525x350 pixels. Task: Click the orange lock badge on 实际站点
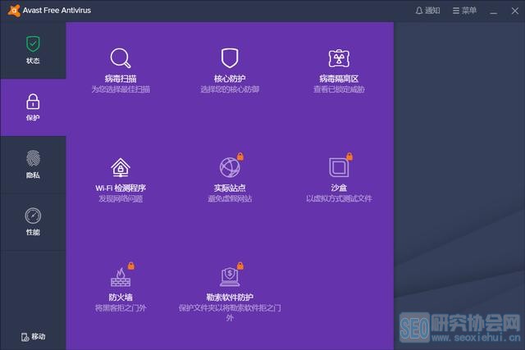tap(240, 157)
